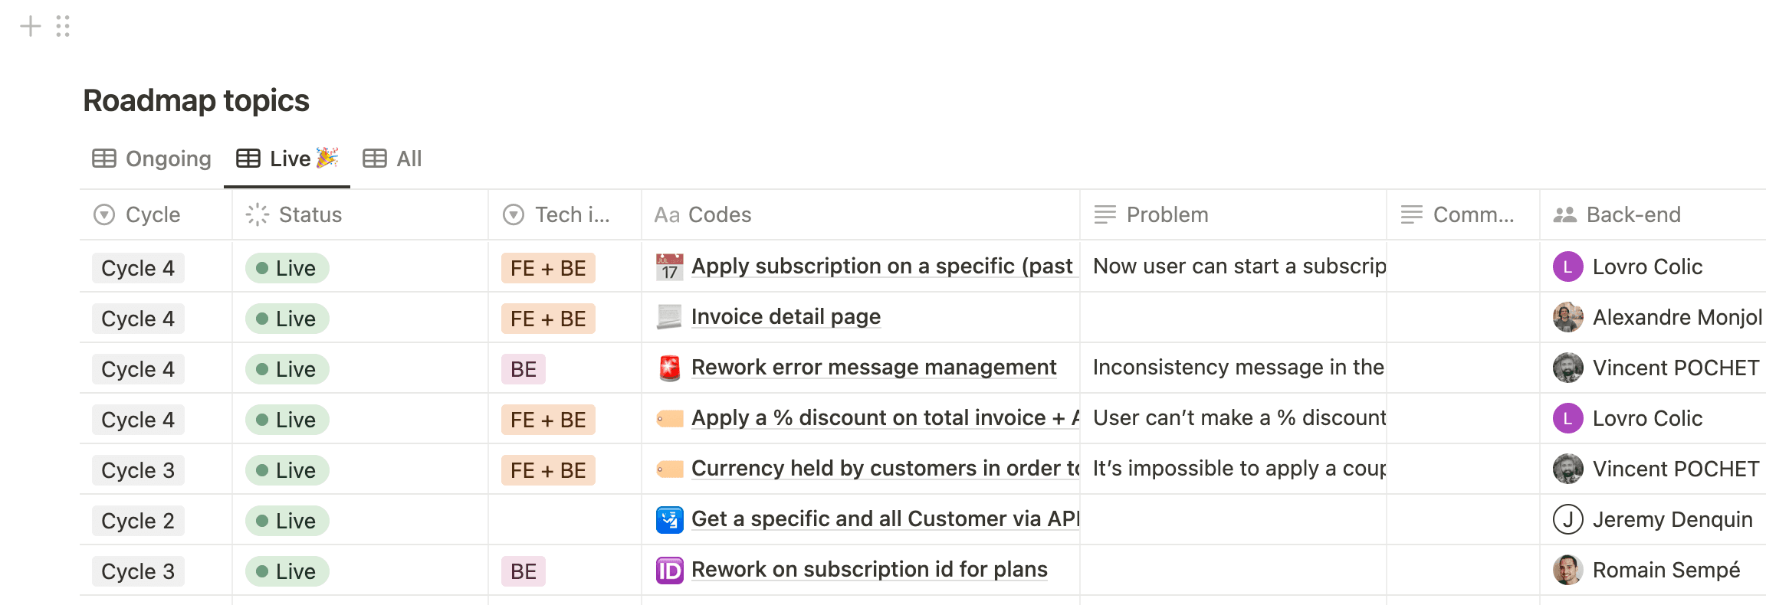Image resolution: width=1766 pixels, height=605 pixels.
Task: Select the Back-end column header
Action: 1633,214
